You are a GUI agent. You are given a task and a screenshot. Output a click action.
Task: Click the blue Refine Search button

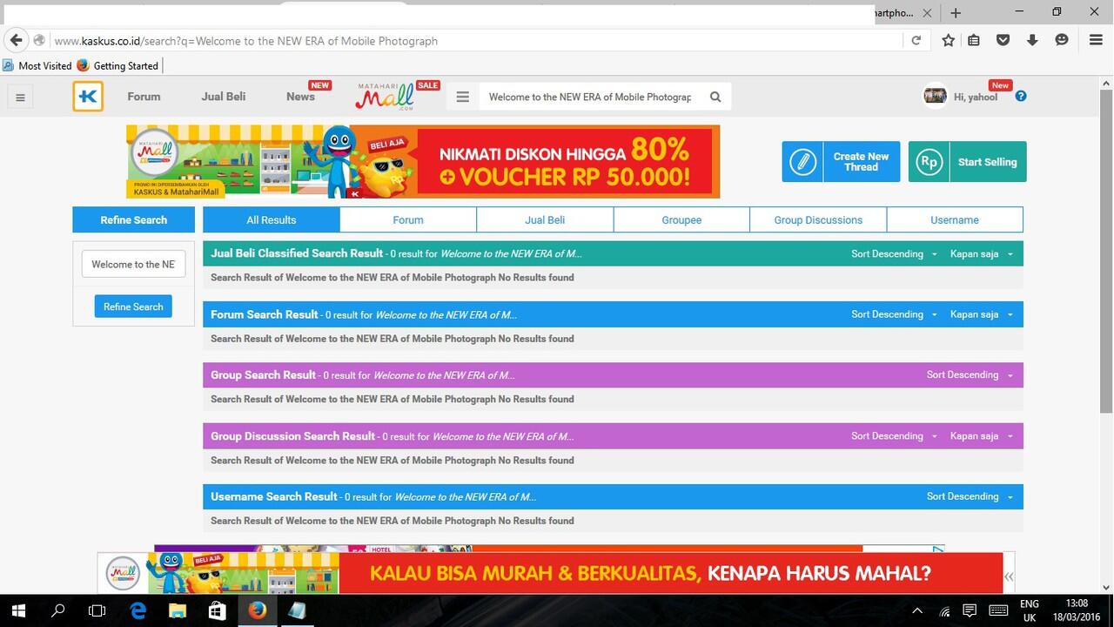(x=133, y=307)
